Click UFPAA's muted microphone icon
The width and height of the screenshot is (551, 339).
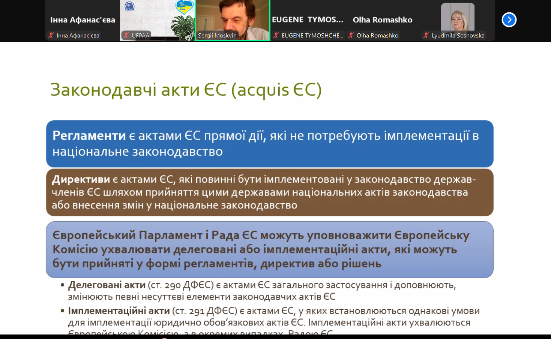pyautogui.click(x=126, y=36)
